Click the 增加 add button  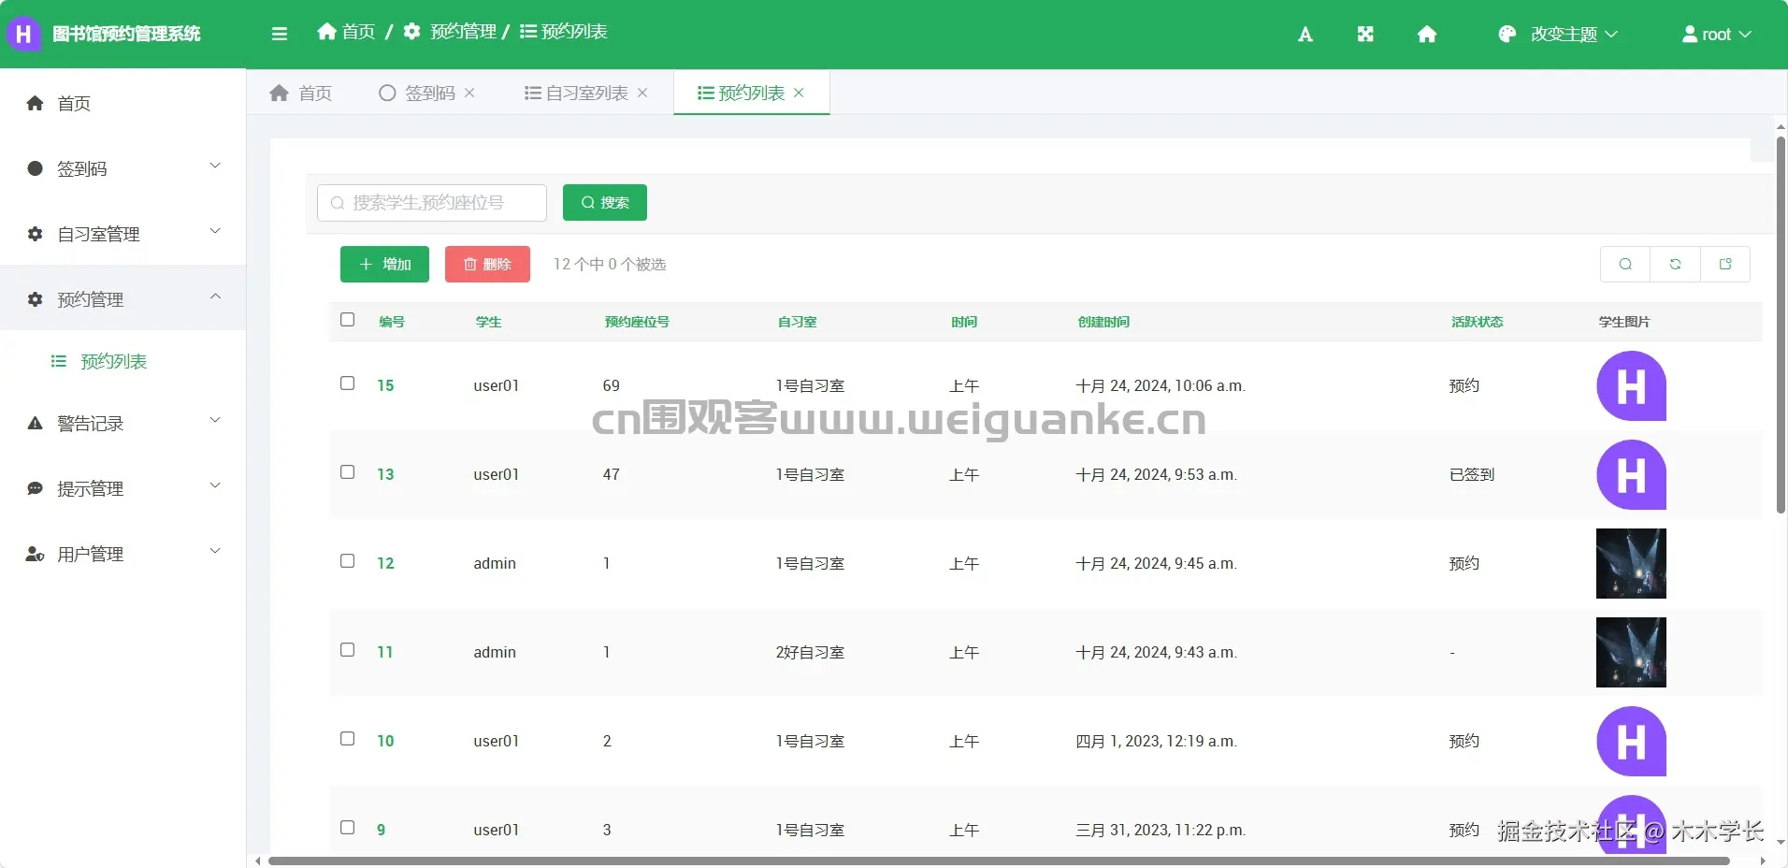tap(384, 264)
